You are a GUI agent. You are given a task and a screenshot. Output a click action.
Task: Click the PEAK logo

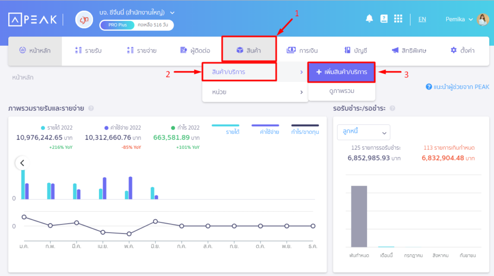[x=32, y=19]
